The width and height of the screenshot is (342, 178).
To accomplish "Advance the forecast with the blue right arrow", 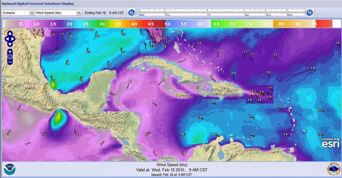I will 310,12.
